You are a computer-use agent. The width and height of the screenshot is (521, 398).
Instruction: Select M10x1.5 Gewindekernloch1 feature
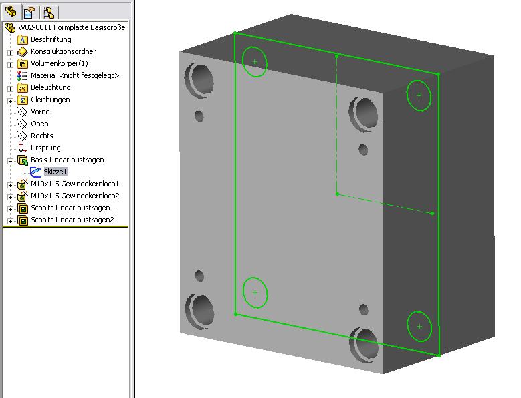pyautogui.click(x=75, y=184)
